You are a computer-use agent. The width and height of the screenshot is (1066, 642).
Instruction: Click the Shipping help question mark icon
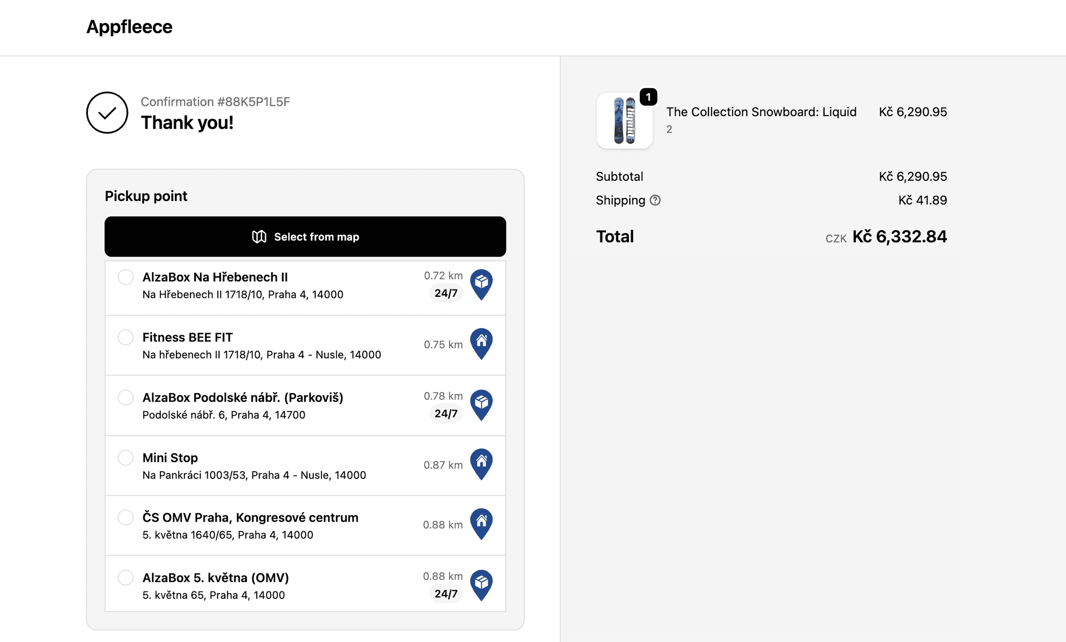click(655, 200)
